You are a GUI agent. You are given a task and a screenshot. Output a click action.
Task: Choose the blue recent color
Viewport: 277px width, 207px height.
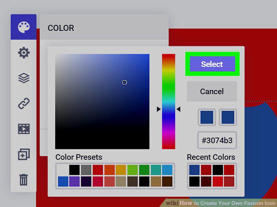coord(194,170)
